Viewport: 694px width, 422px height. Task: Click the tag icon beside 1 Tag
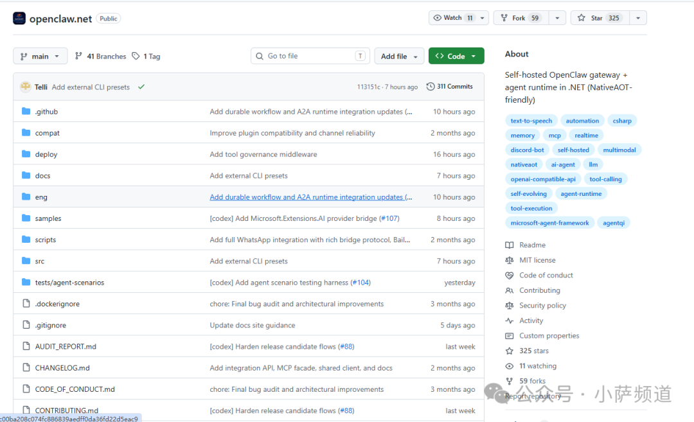coord(136,56)
